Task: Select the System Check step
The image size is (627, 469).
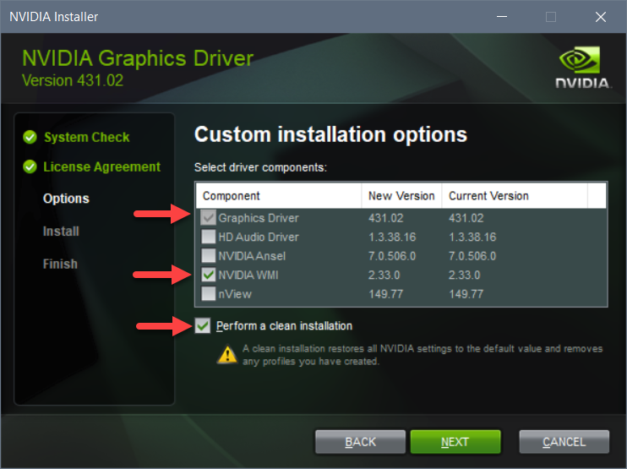Action: 86,137
